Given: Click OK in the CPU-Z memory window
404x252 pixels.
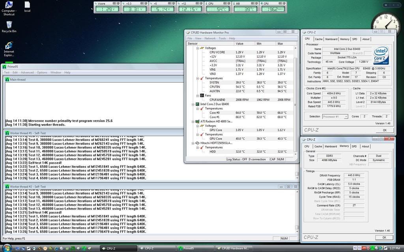Looking at the screenshot, I should point(384,237).
